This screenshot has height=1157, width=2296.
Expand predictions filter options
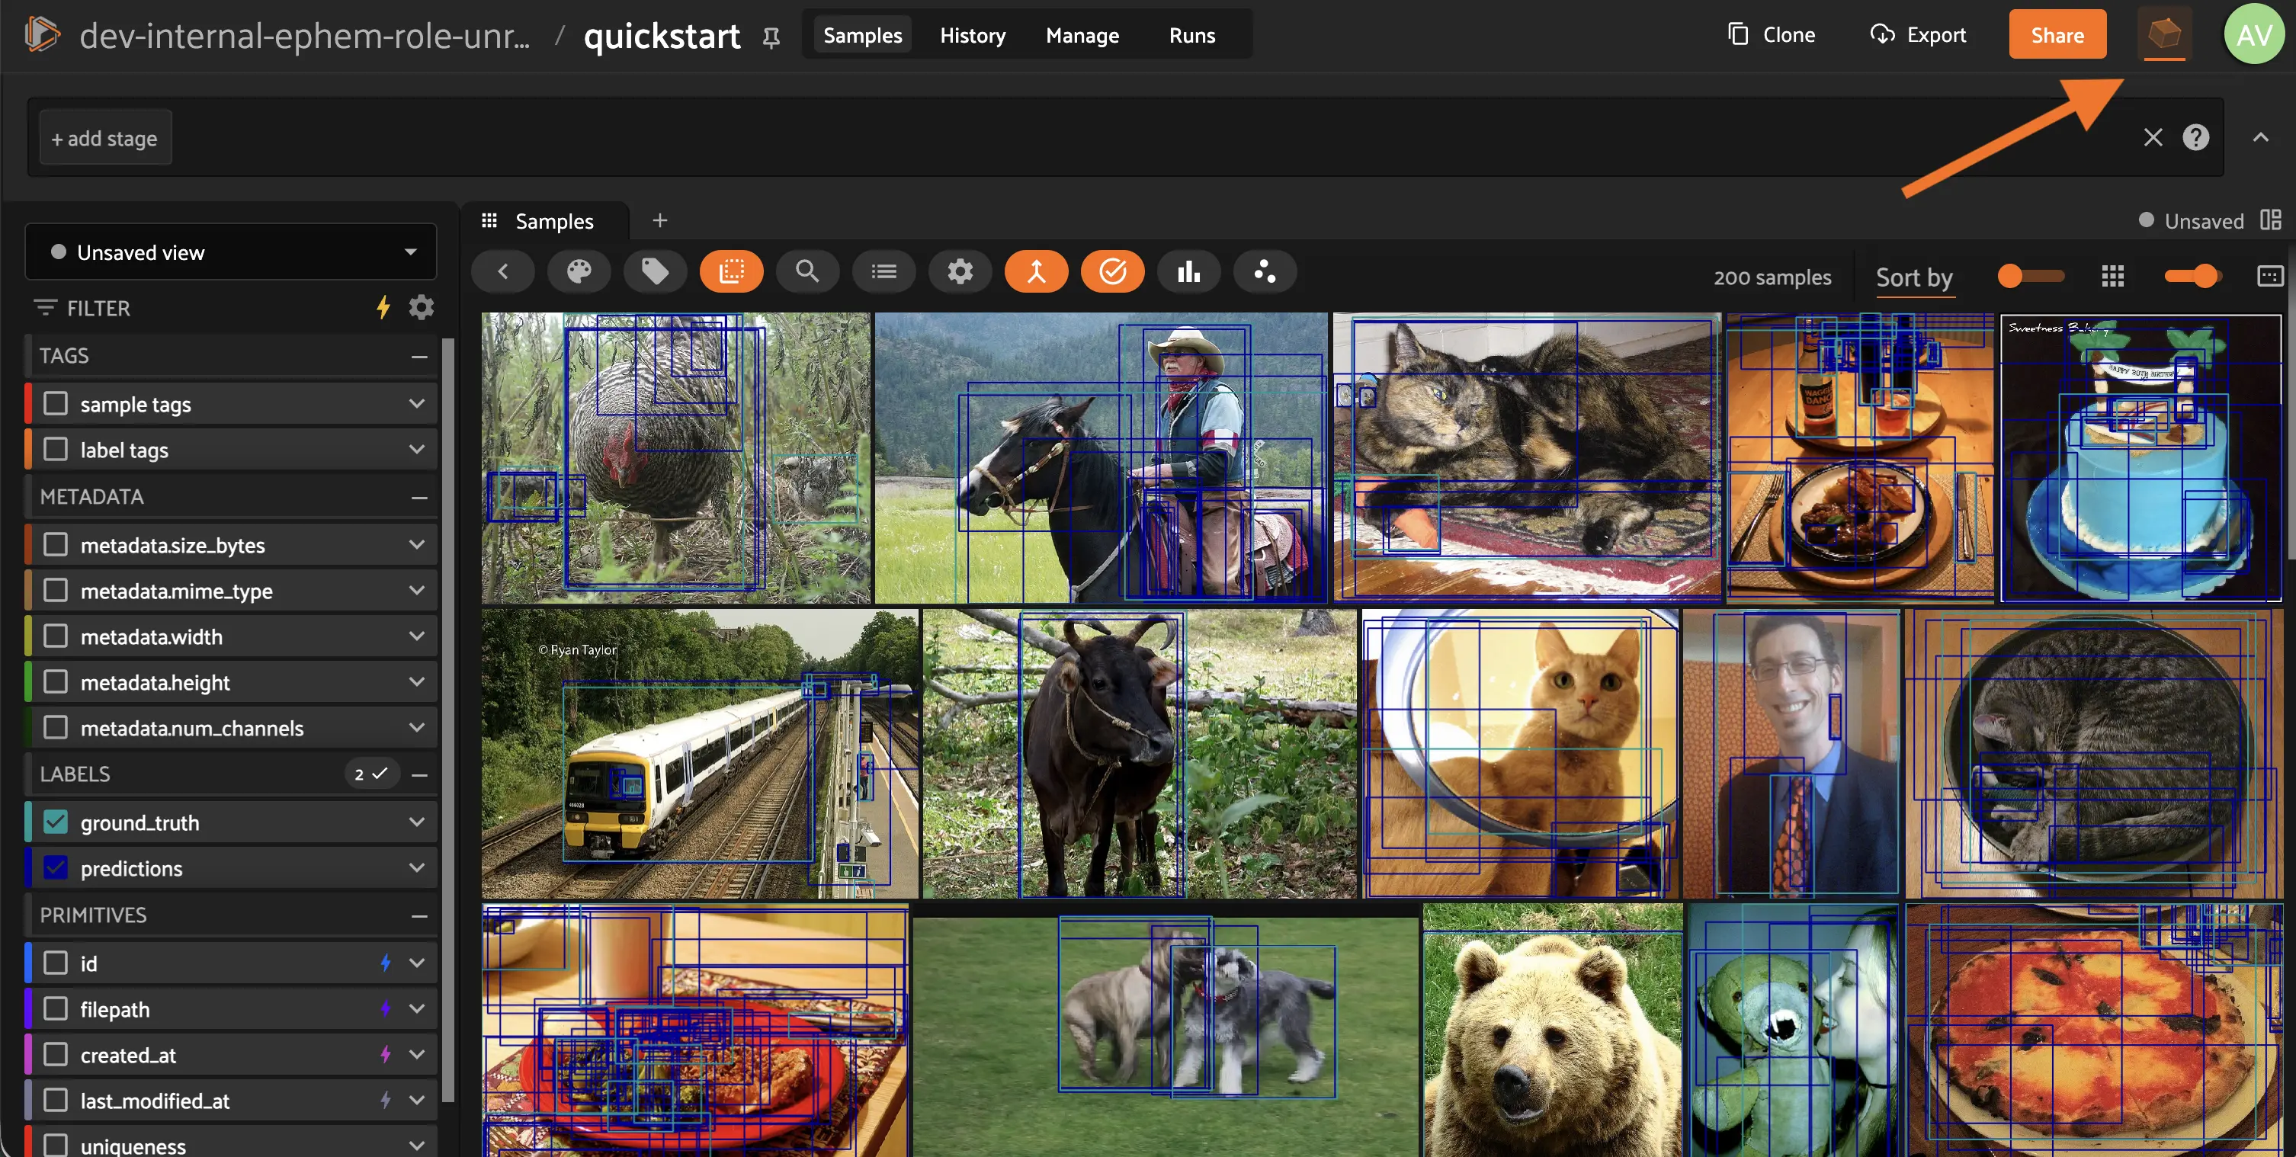pyautogui.click(x=416, y=867)
